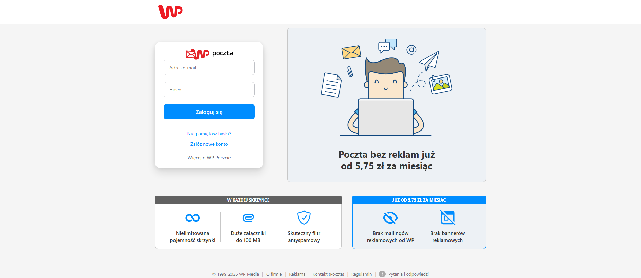Click Nielimitowana pojemność skrzynki text
This screenshot has height=278, width=641.
pyautogui.click(x=193, y=237)
